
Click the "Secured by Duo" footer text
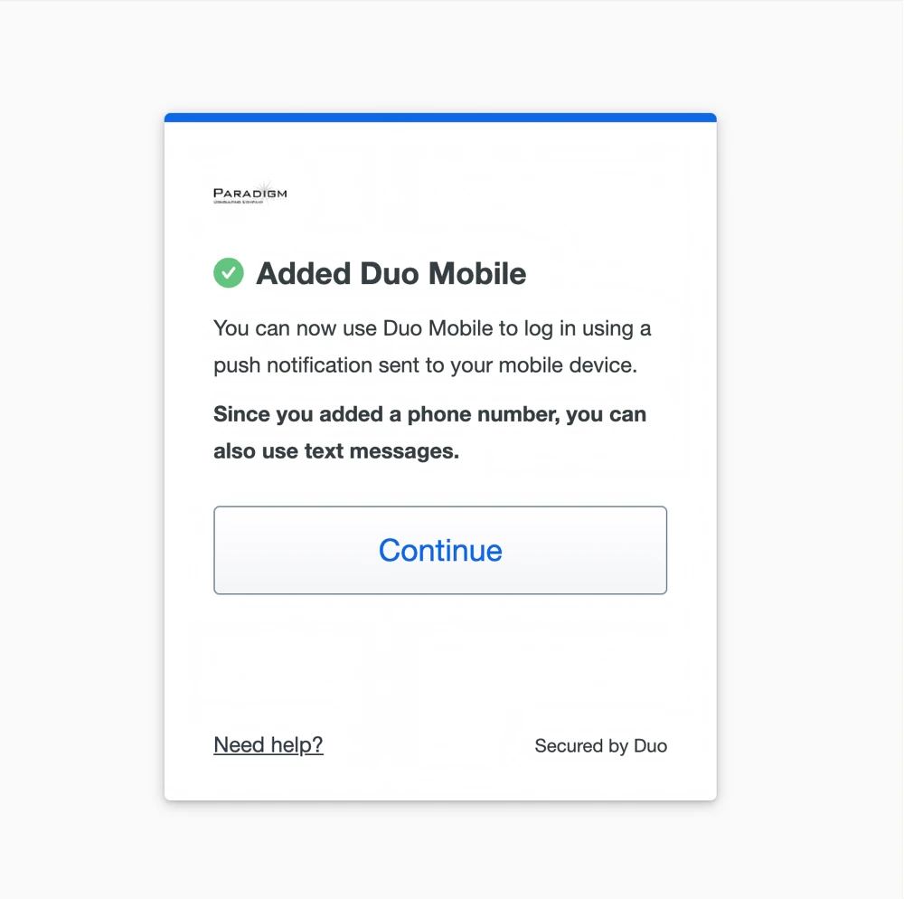(600, 746)
